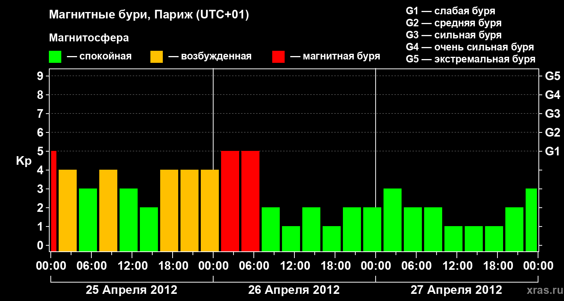This screenshot has width=564, height=301.
Task: Click the orange 'возбужденная' legend swatch
Action: 156,57
